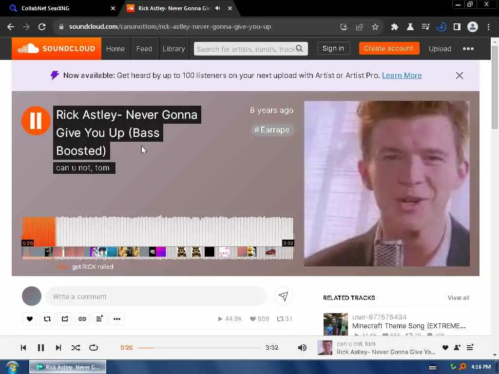Click the search magnifier icon
Screen dimensions: 499x374
pos(300,48)
